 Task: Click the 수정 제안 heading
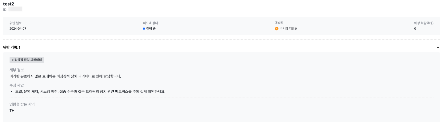17,85
